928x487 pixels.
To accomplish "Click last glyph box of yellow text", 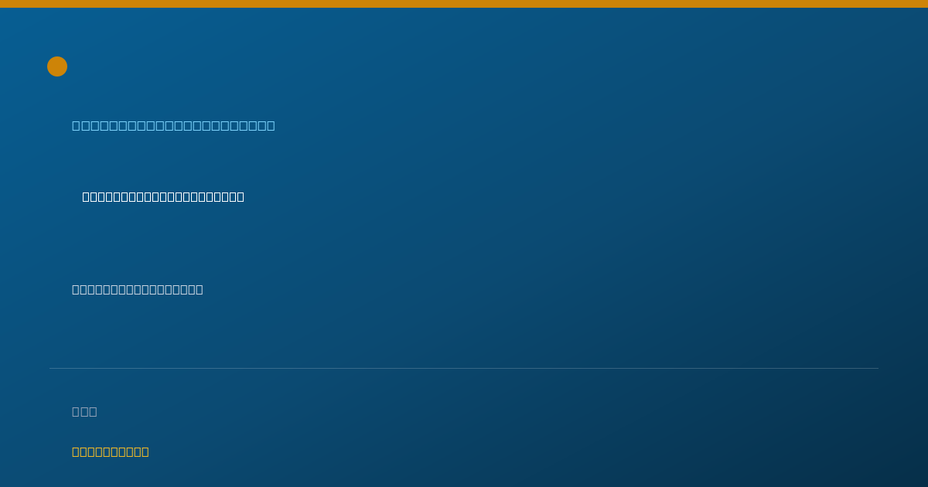I will tap(145, 451).
